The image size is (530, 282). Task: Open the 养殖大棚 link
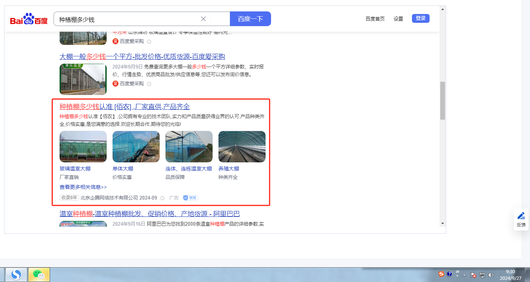pos(229,169)
